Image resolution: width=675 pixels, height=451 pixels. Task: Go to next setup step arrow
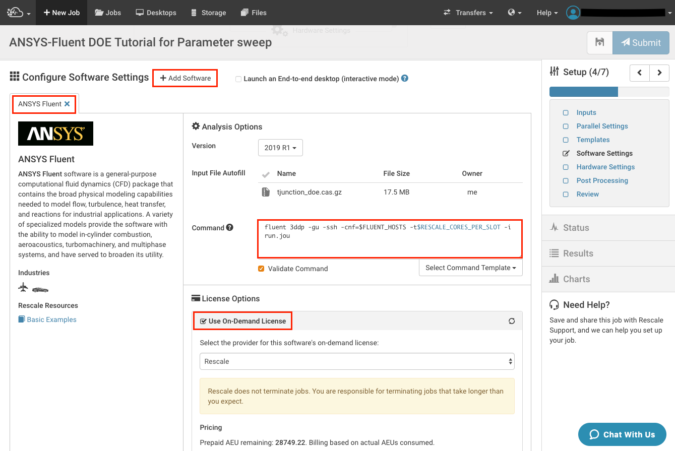pyautogui.click(x=659, y=73)
